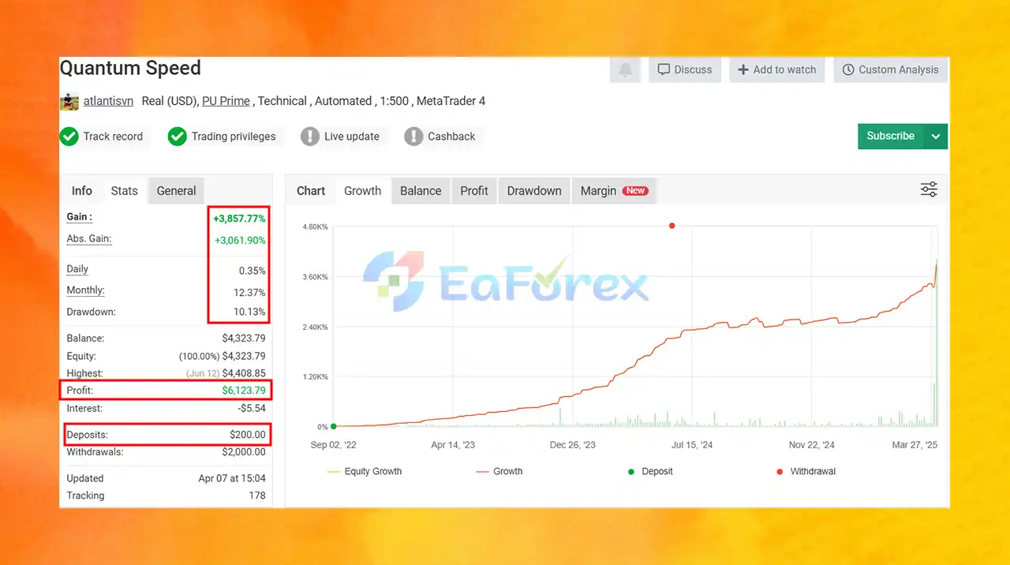
Task: Select the Chart tab
Action: (x=311, y=191)
